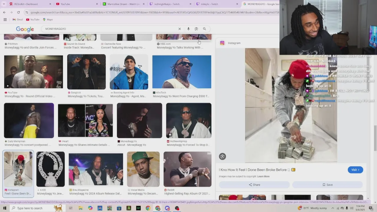Open the Songkick tickets image result
Image resolution: width=377 pixels, height=212 pixels.
(86, 72)
